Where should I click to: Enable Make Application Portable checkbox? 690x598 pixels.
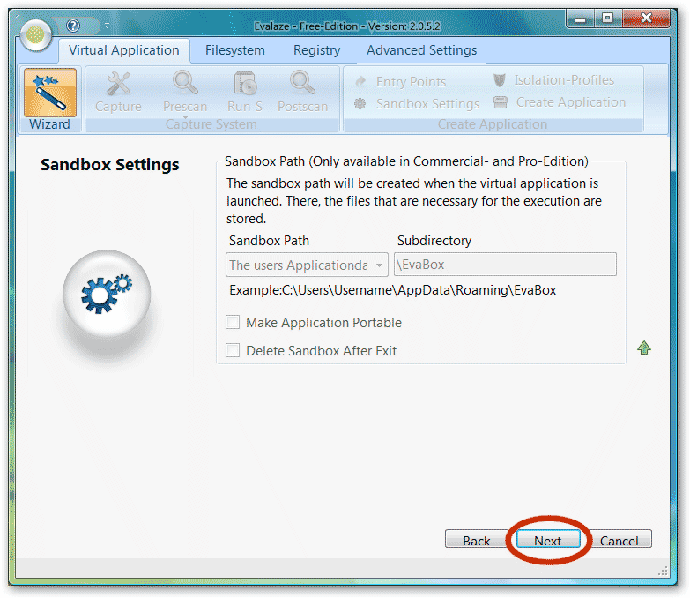click(233, 322)
